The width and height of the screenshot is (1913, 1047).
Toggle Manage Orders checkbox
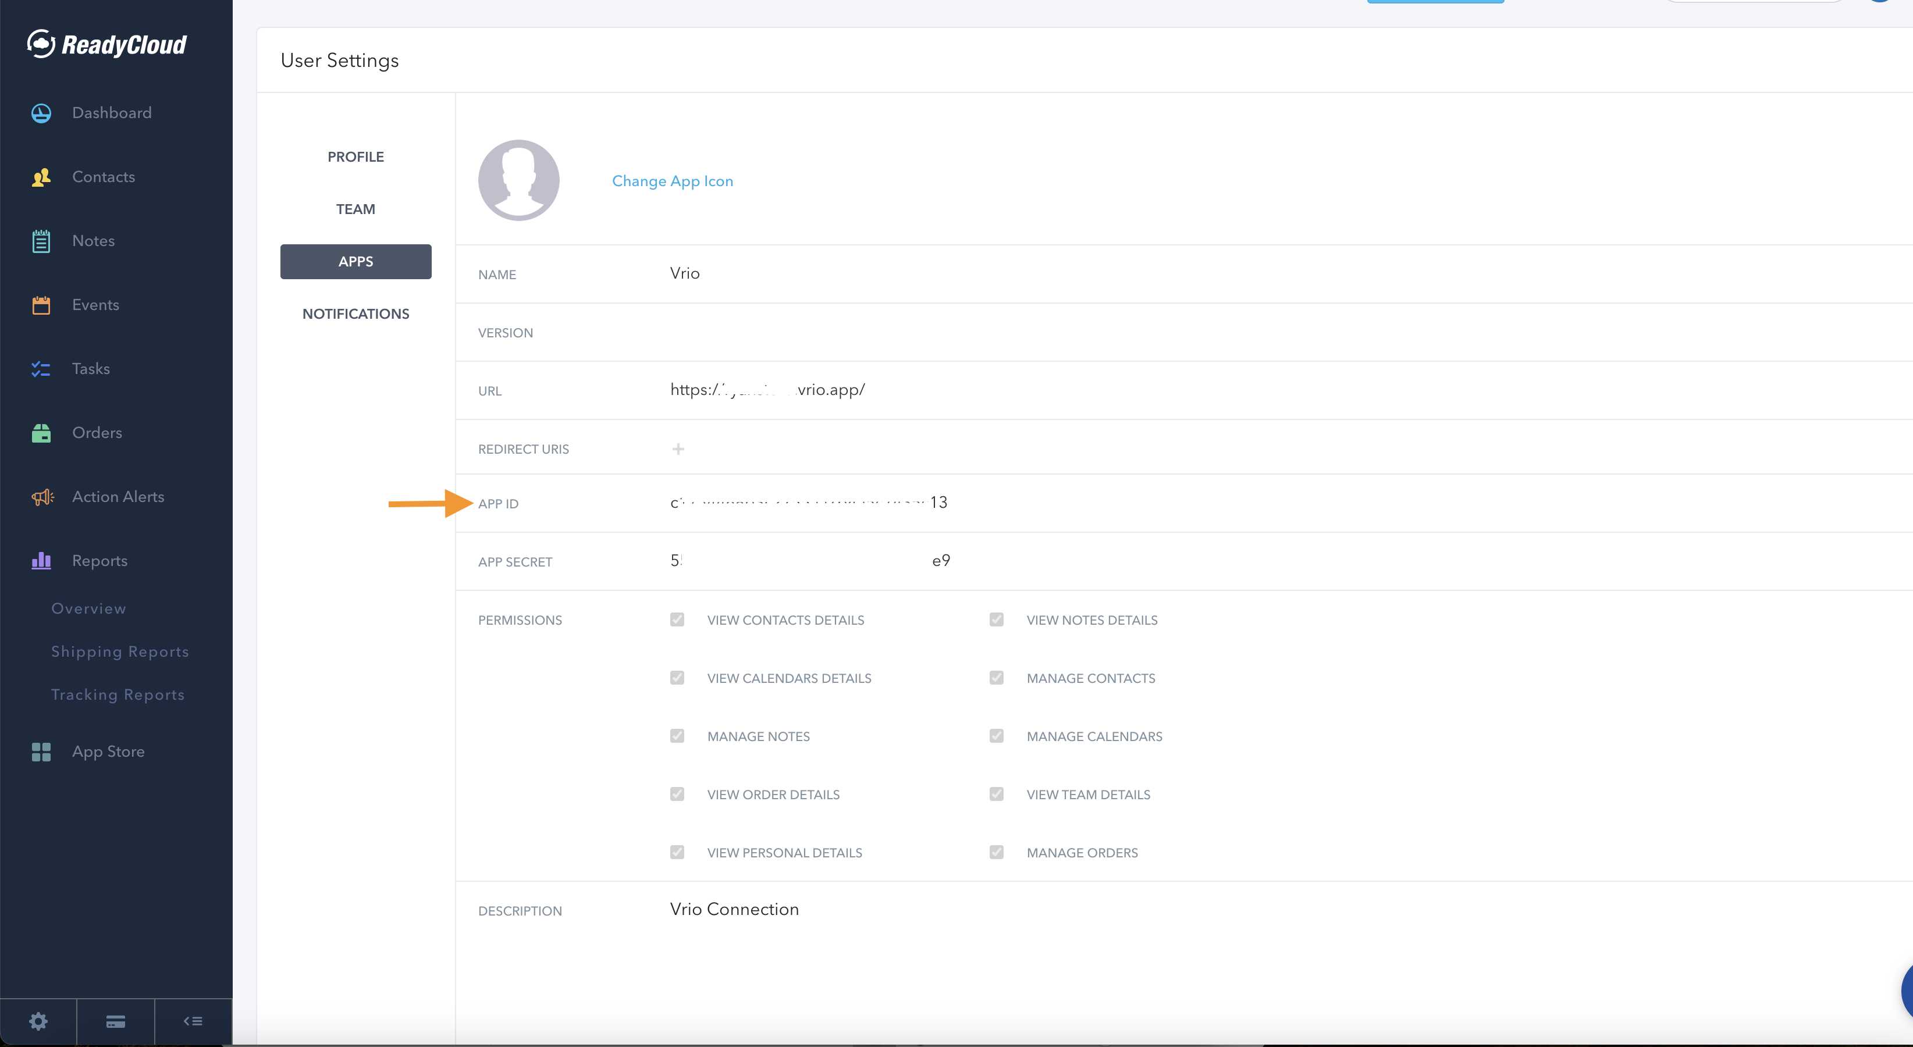(x=997, y=852)
